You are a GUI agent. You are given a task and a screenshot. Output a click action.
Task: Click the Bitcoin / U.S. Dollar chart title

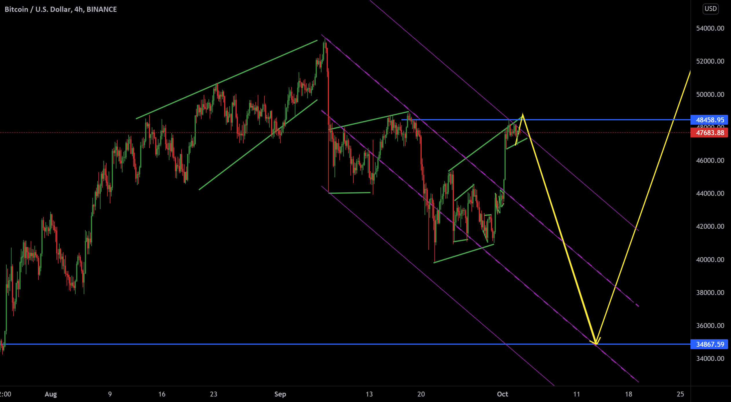coord(61,9)
